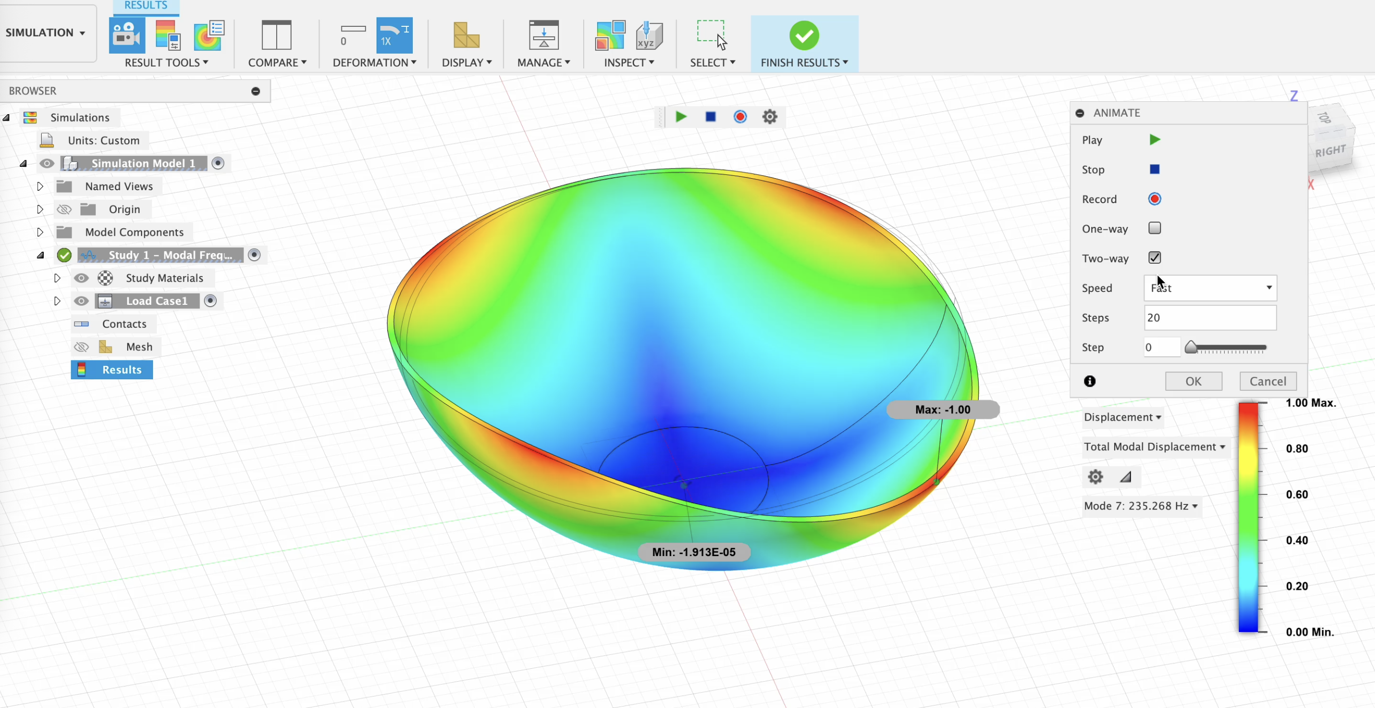Open the Legend options icon in toolbar
Image resolution: width=1375 pixels, height=708 pixels.
point(167,36)
